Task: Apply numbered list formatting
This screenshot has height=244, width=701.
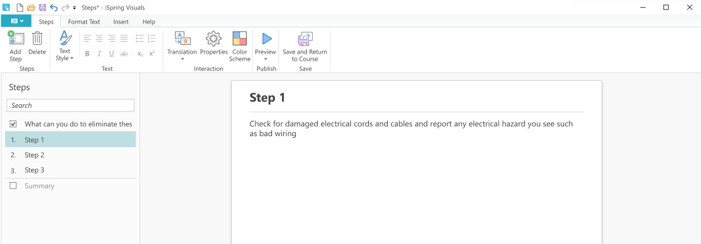Action: point(152,39)
